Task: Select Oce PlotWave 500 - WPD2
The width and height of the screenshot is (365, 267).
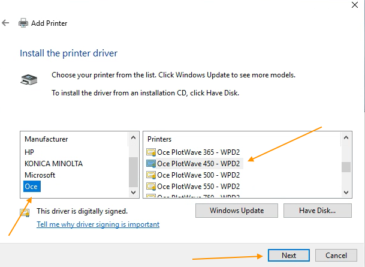Action: coord(198,175)
